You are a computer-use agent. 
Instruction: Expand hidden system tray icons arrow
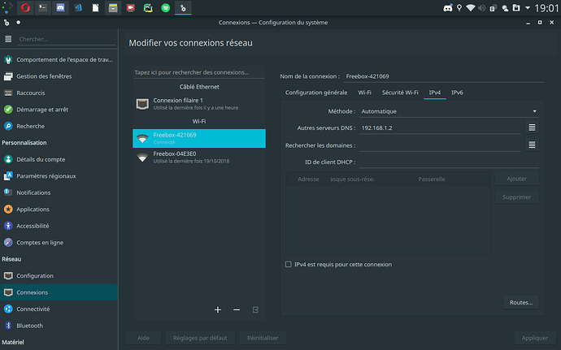pyautogui.click(x=528, y=8)
